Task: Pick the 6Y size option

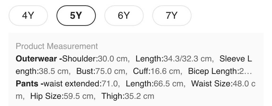Action: pos(124,16)
